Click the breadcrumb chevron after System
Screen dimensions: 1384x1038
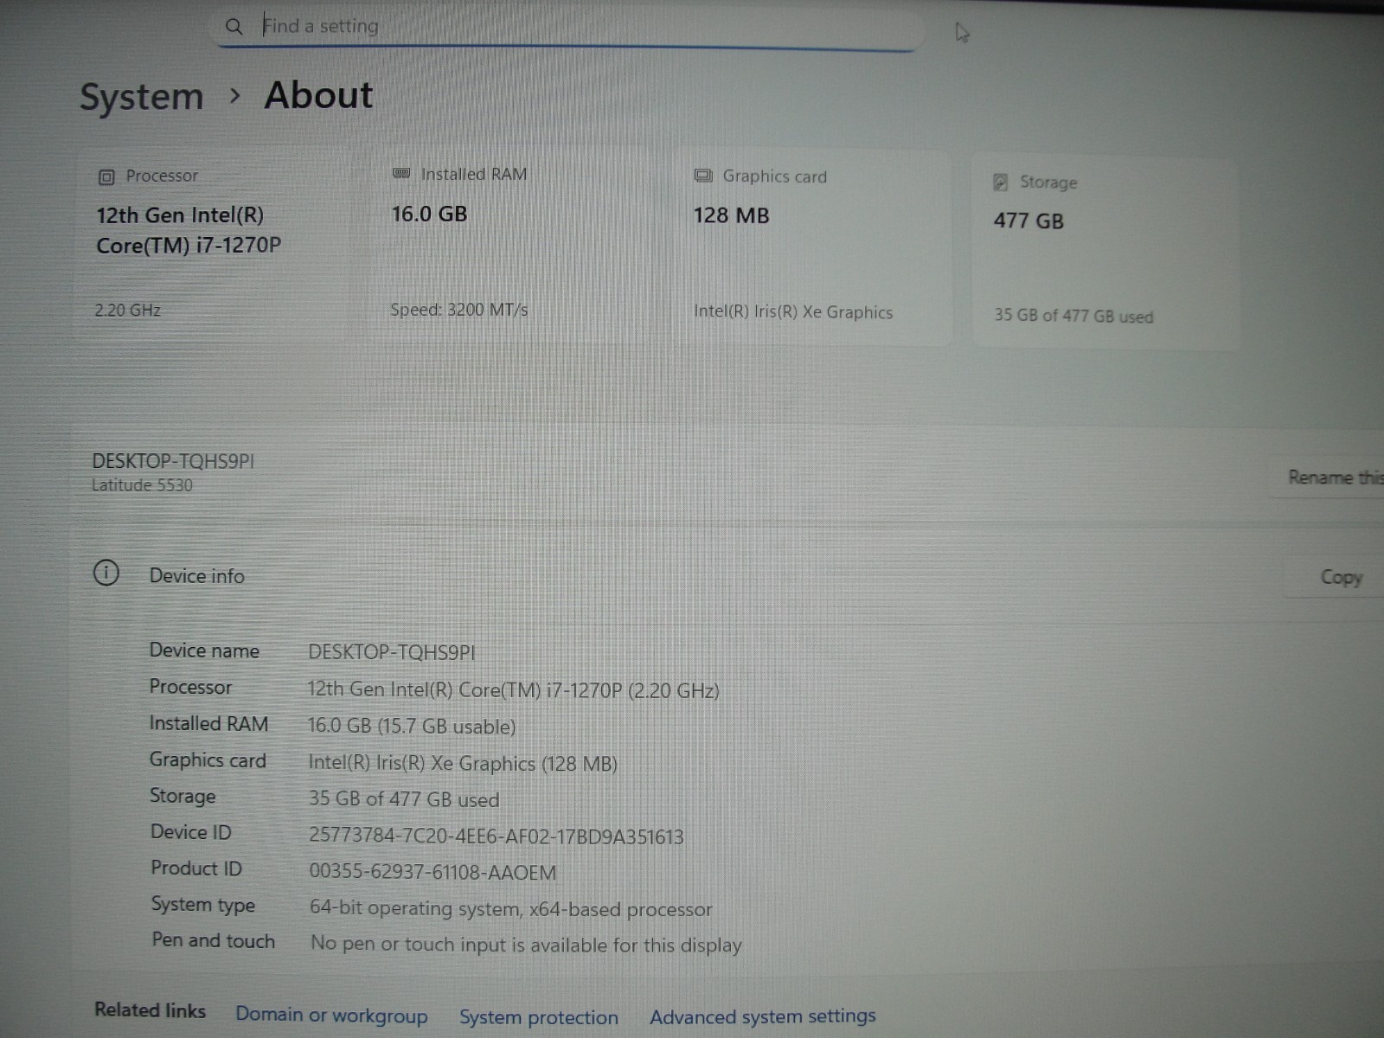click(x=234, y=96)
